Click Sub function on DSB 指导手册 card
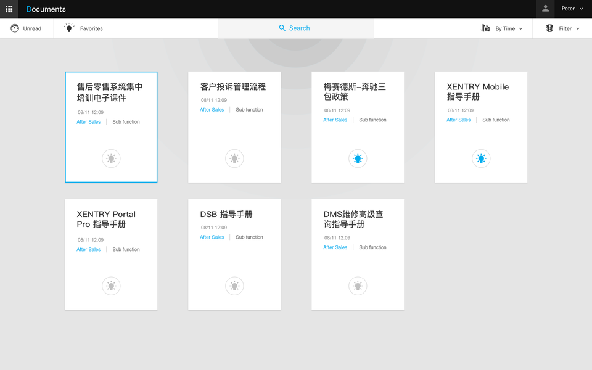 [250, 237]
